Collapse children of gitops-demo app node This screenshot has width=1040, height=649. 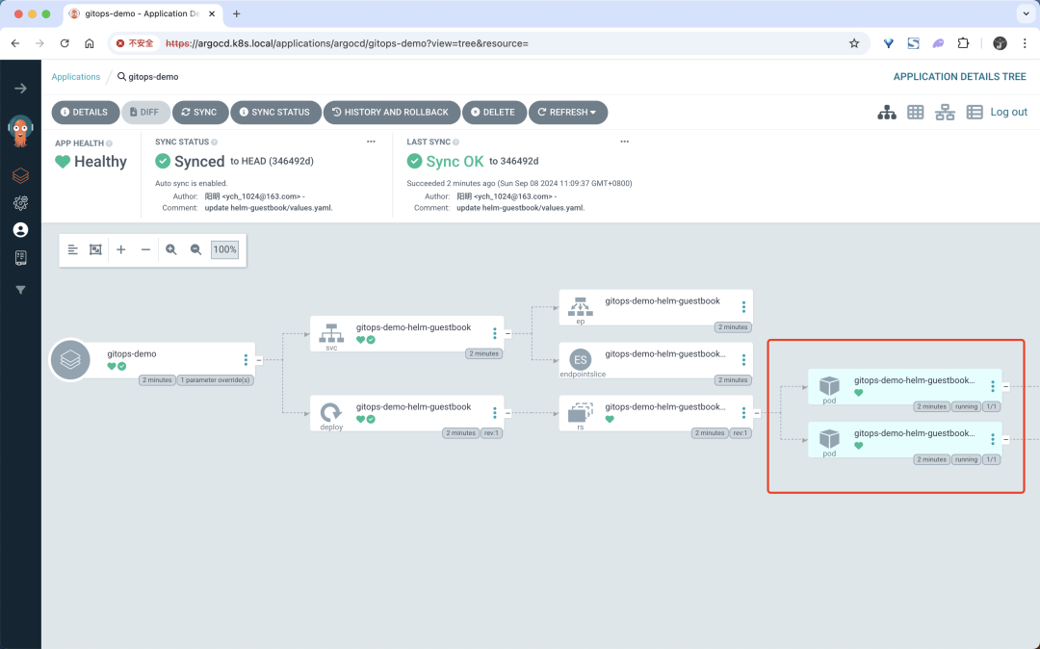(259, 360)
